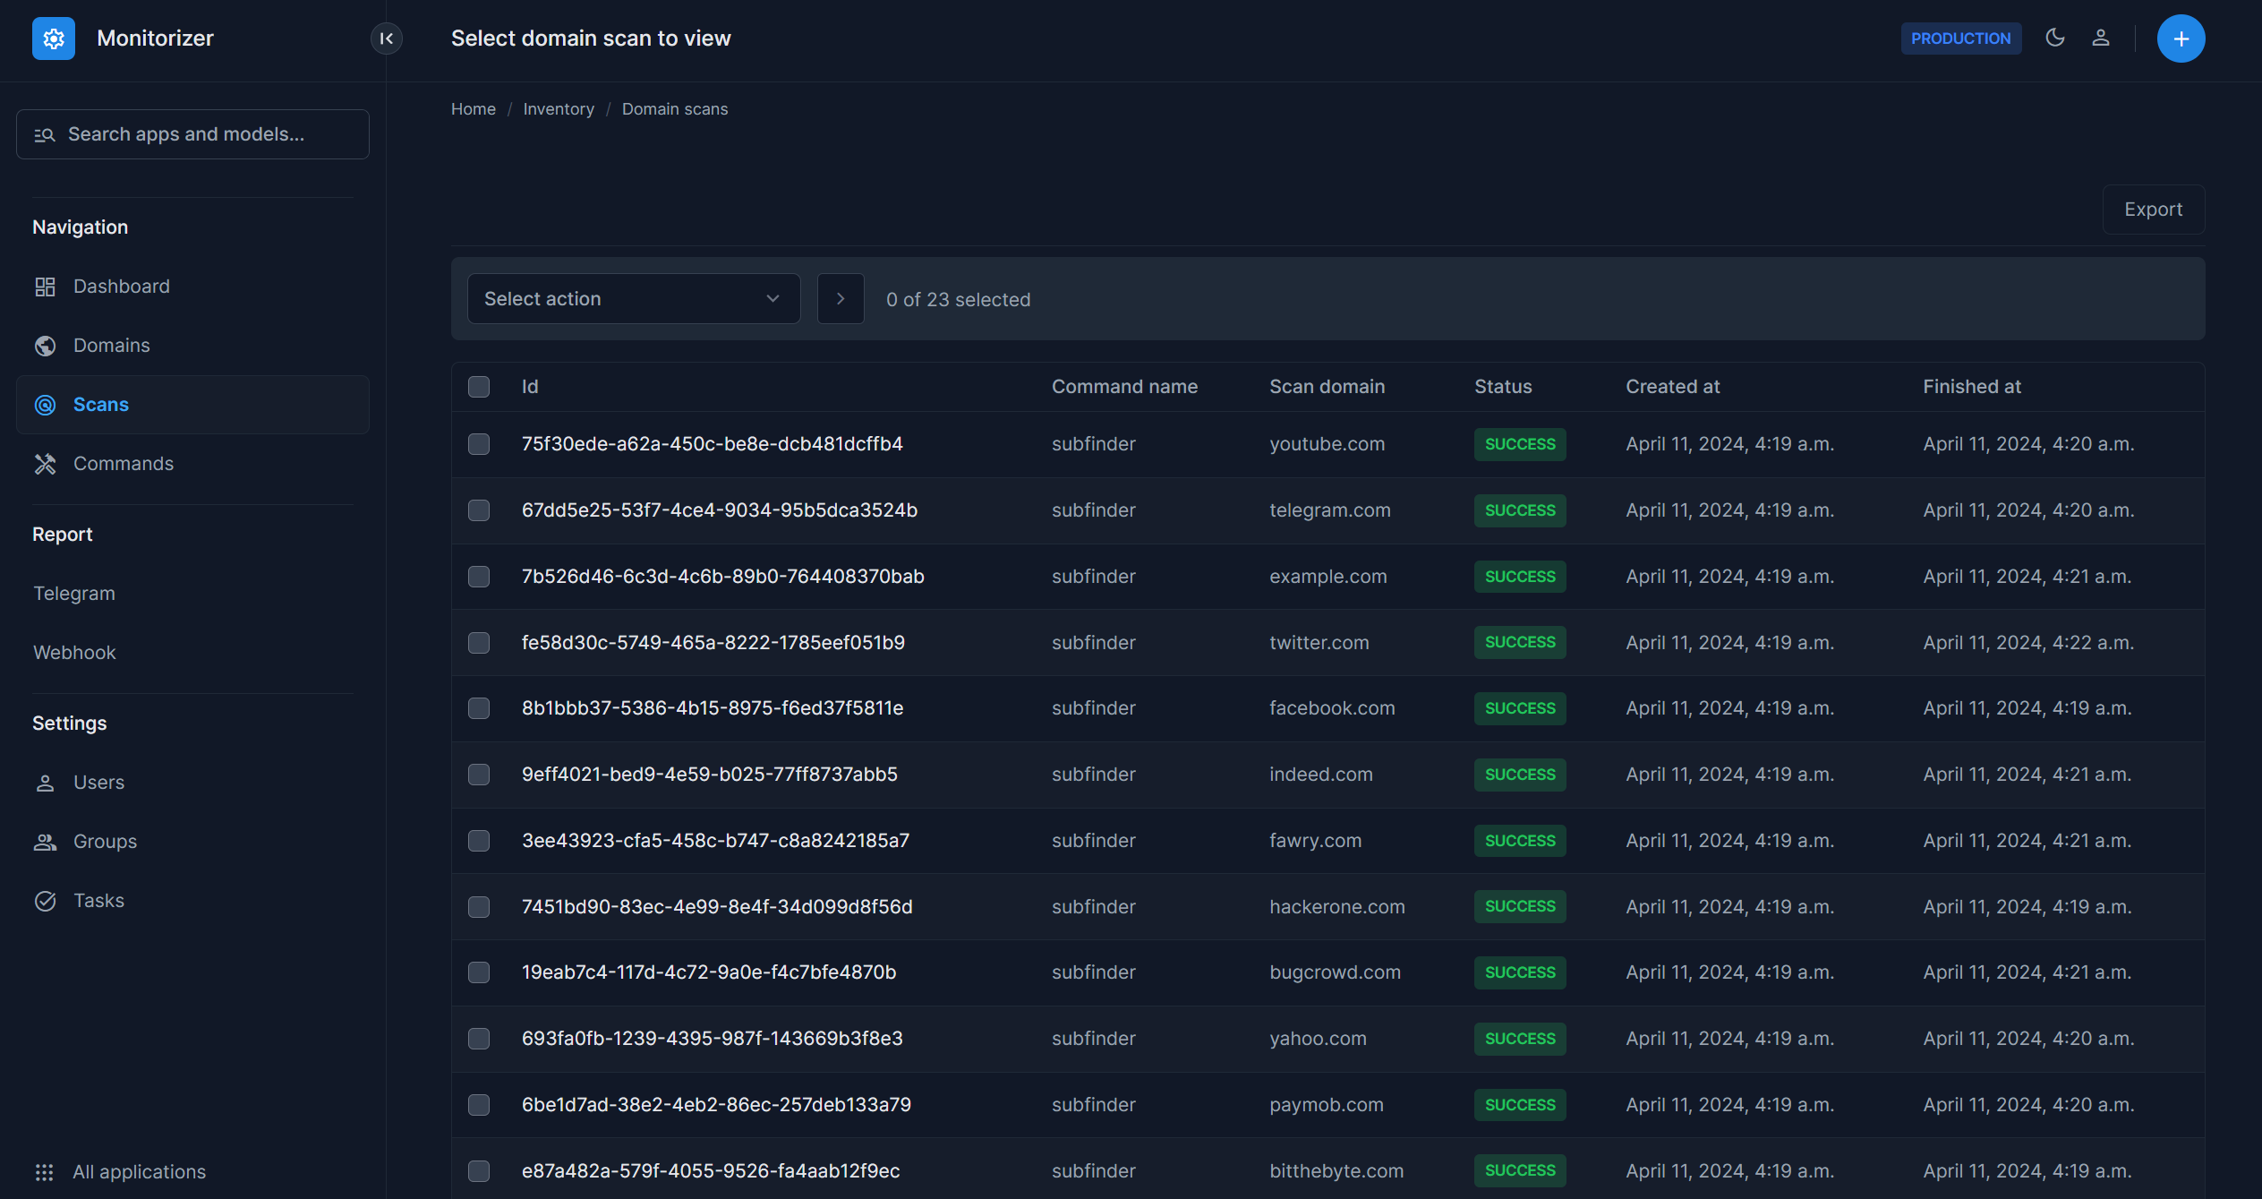Focus the Search apps and models field
2262x1199 pixels.
pos(192,134)
